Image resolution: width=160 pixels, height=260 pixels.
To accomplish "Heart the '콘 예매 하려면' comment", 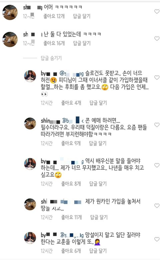I will pyautogui.click(x=157, y=125).
